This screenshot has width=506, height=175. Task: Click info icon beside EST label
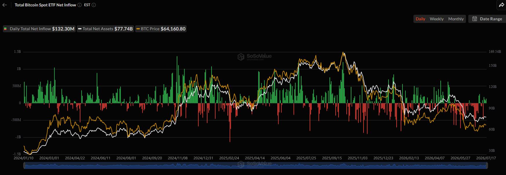tap(94, 5)
